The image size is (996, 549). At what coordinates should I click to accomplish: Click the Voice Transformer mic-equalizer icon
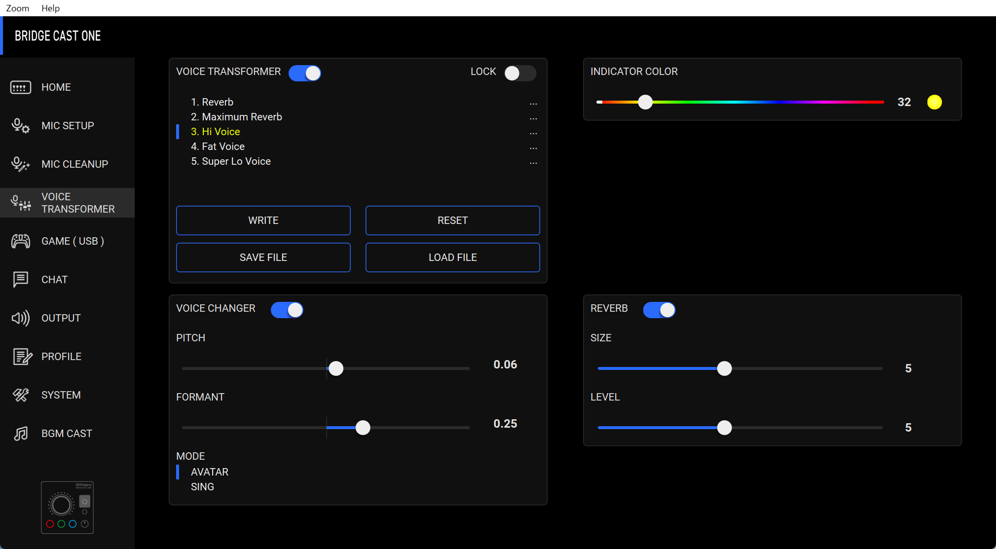(21, 203)
